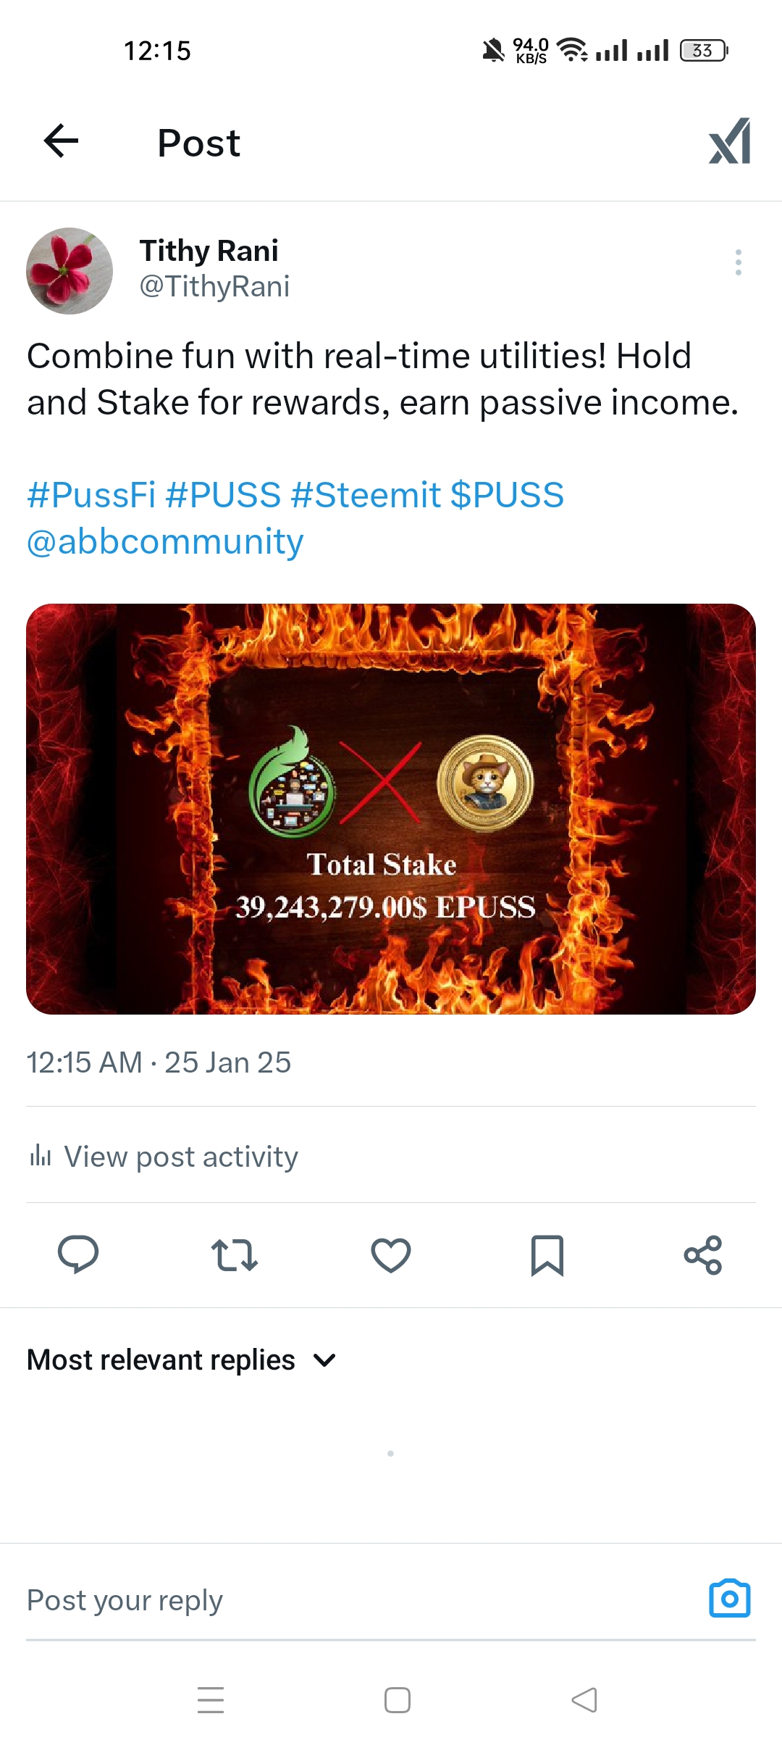
Task: Bookmark this post
Action: [547, 1255]
